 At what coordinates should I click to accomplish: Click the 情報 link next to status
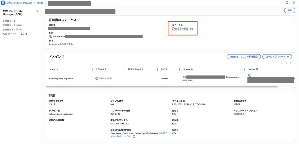[x=191, y=29]
